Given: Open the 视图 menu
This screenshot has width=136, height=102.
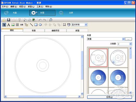Looking at the screenshot, I should click(22, 7).
